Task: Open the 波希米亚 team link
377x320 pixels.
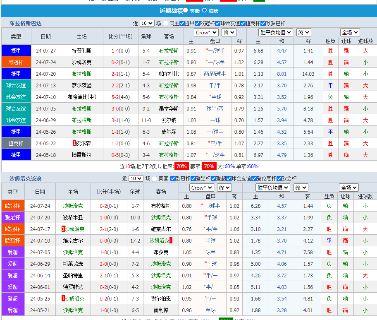Action: tap(73, 217)
